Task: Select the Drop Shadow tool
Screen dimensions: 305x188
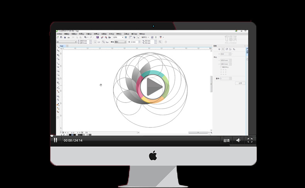Action: coord(58,96)
